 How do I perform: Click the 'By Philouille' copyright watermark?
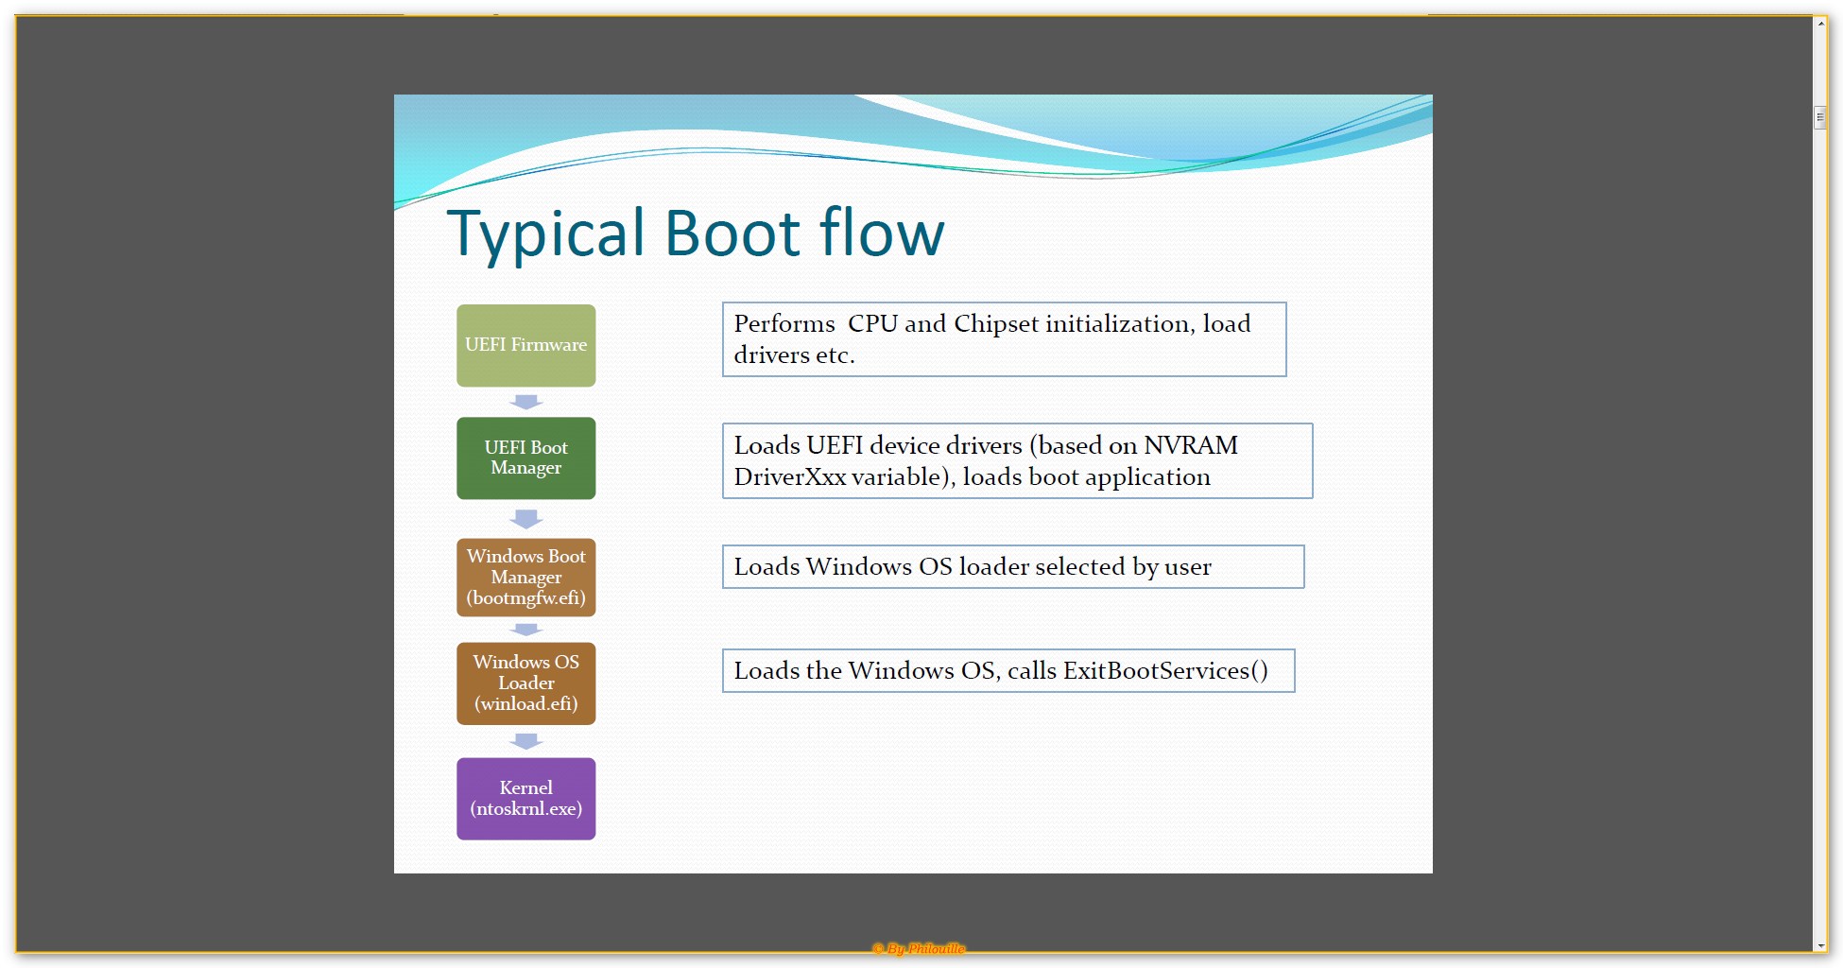point(919,948)
